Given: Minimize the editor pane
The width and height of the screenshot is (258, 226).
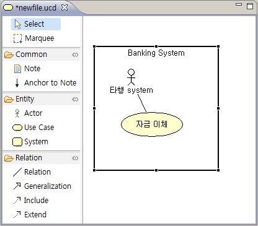Looking at the screenshot, I should pos(239,4).
